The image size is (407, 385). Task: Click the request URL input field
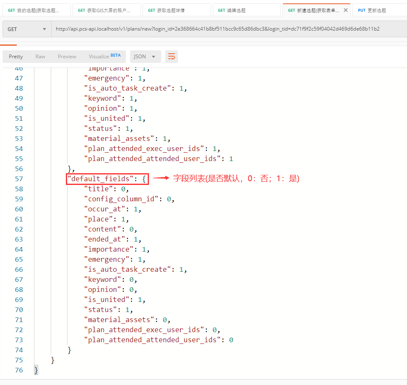tap(227, 29)
